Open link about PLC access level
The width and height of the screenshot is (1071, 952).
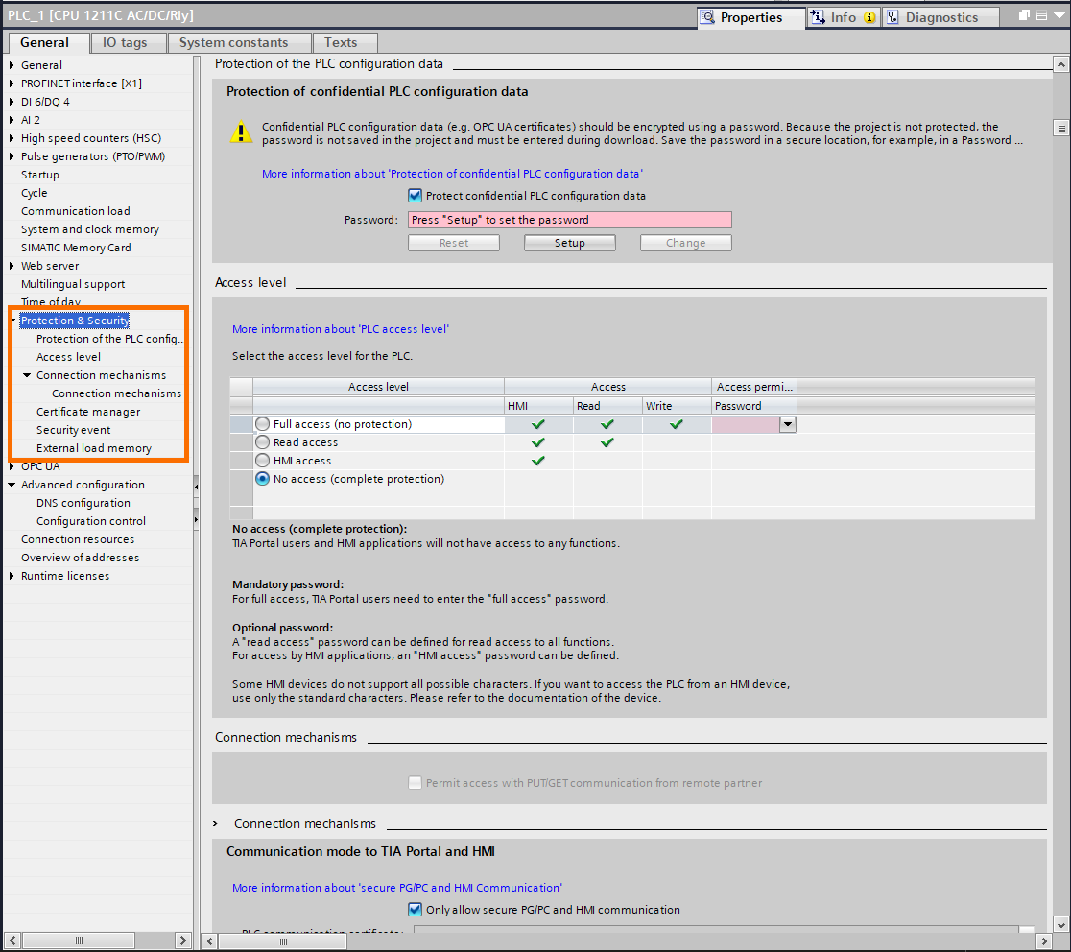340,329
